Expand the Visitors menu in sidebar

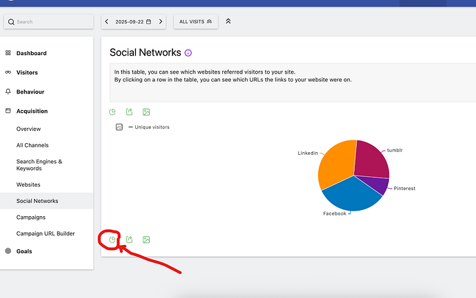pyautogui.click(x=27, y=72)
